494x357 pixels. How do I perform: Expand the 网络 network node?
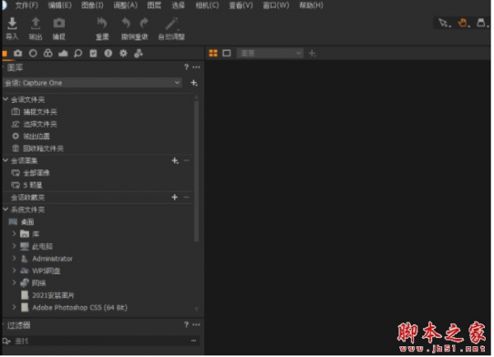click(14, 283)
